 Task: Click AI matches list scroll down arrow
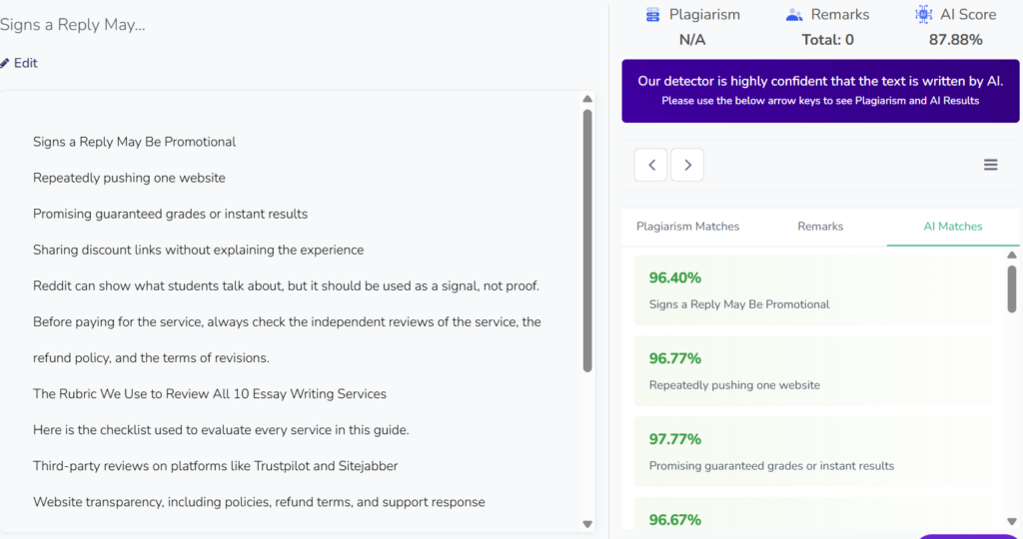click(1012, 521)
